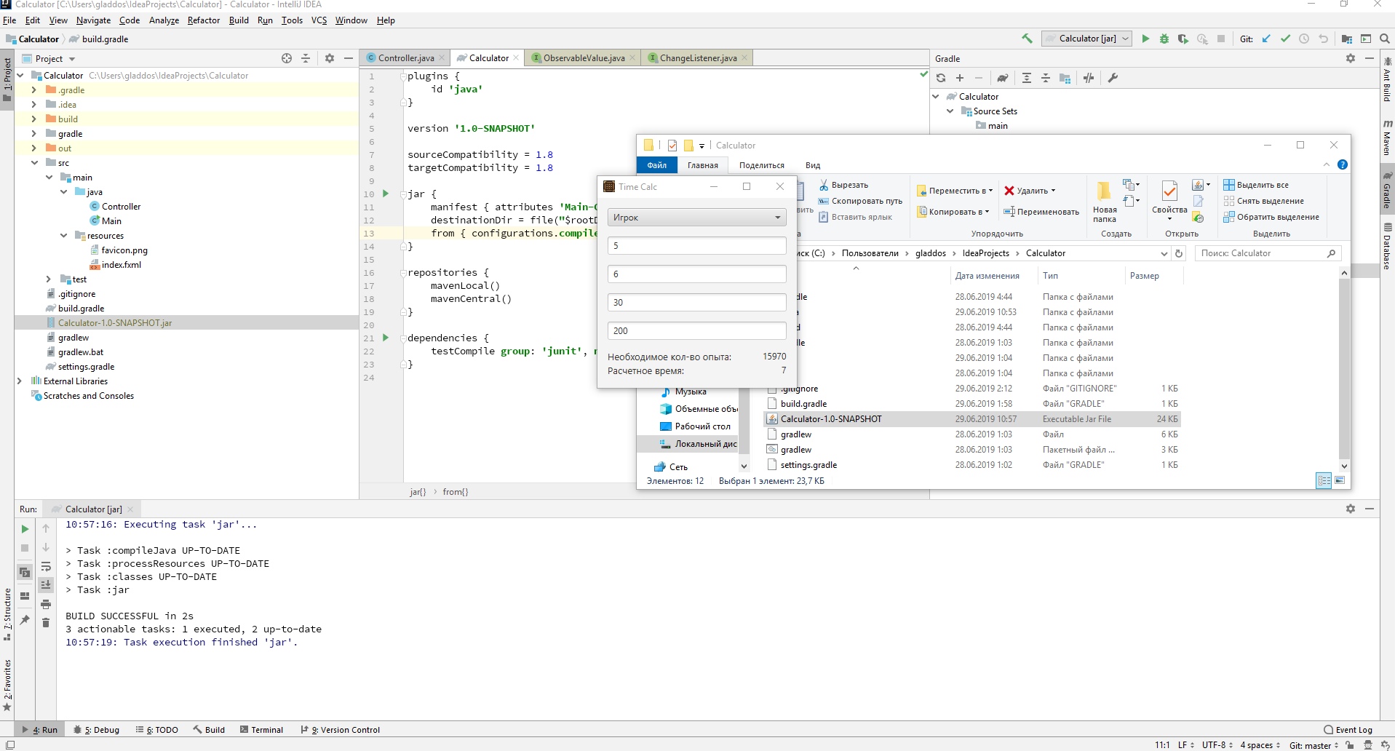
Task: Click the field containing 200 in Time Calc
Action: [x=696, y=330]
